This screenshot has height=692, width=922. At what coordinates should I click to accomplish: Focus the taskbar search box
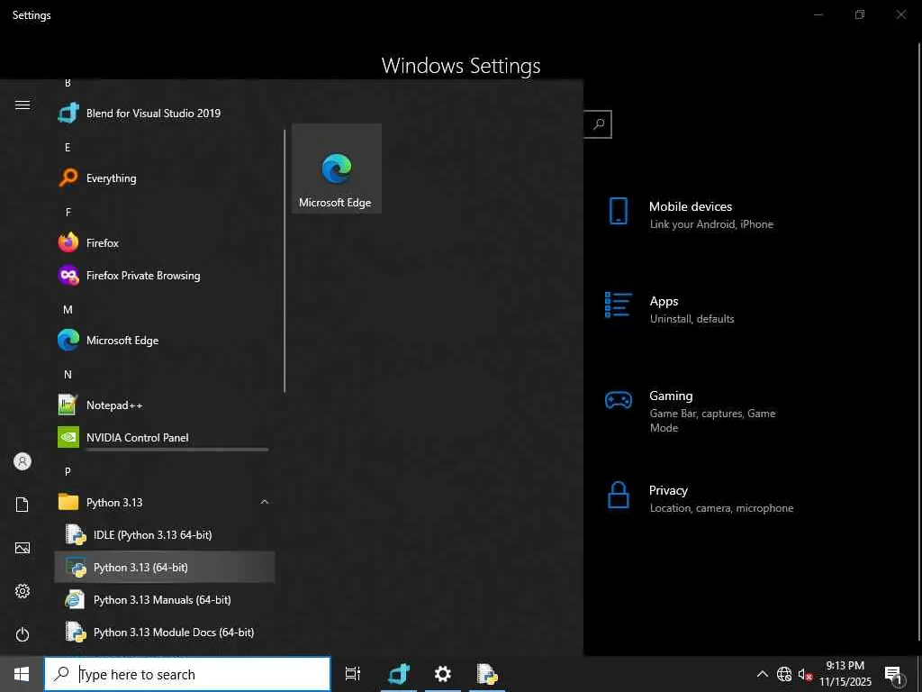[x=187, y=674]
